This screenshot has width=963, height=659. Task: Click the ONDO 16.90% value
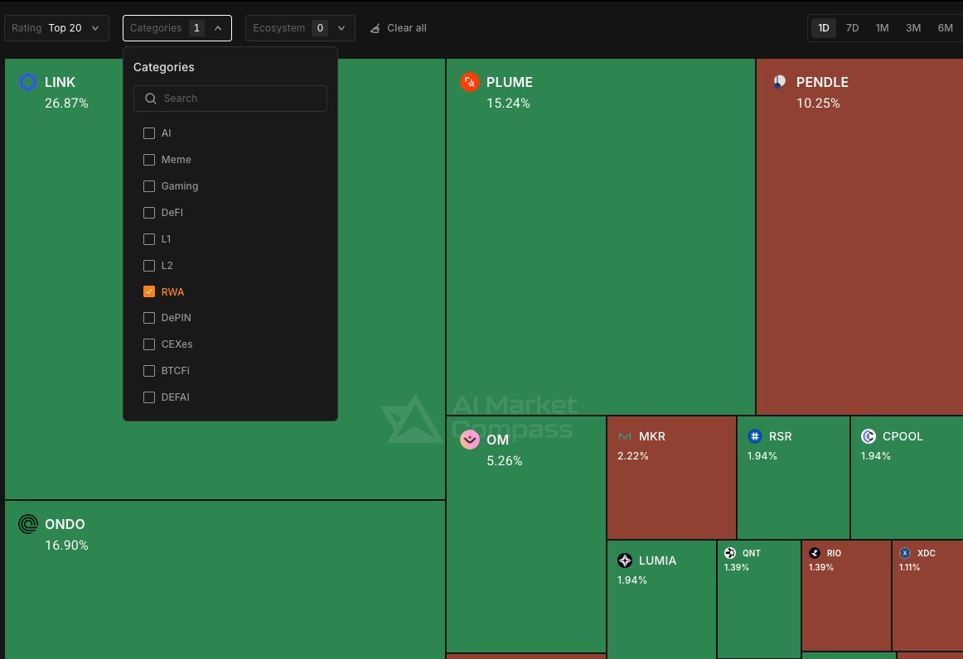click(66, 545)
